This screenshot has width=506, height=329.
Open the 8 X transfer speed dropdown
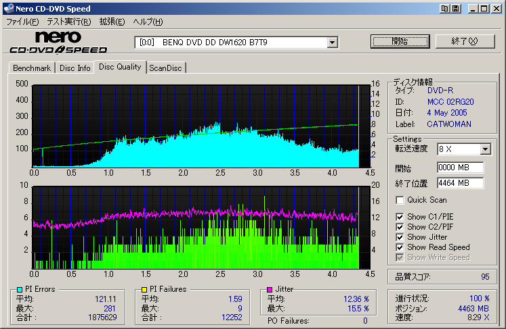tap(485, 149)
